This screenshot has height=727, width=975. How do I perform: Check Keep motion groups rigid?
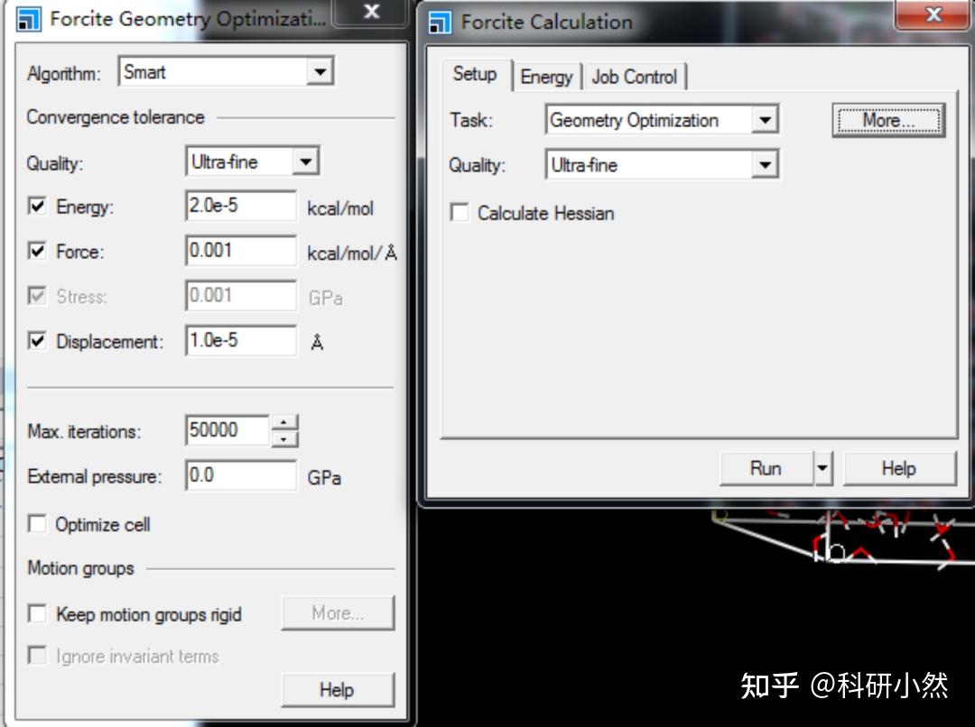click(37, 614)
